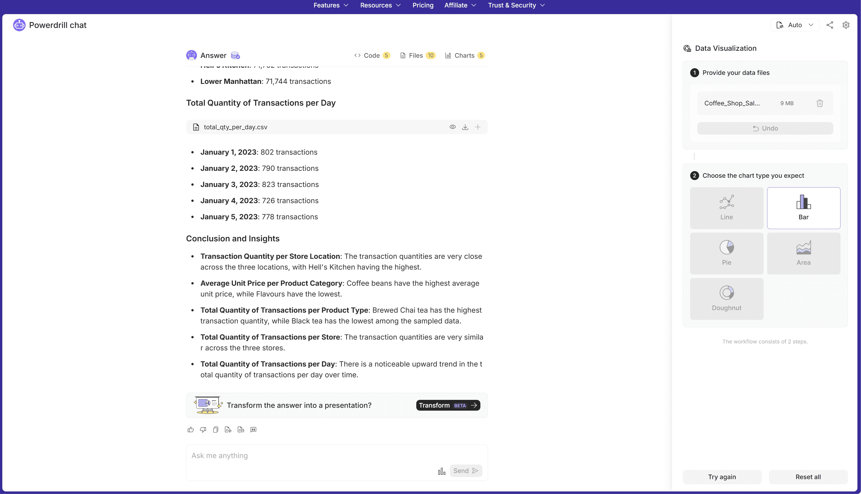The width and height of the screenshot is (861, 494).
Task: Click the 'January 5, 2023' list entry
Action: point(259,217)
